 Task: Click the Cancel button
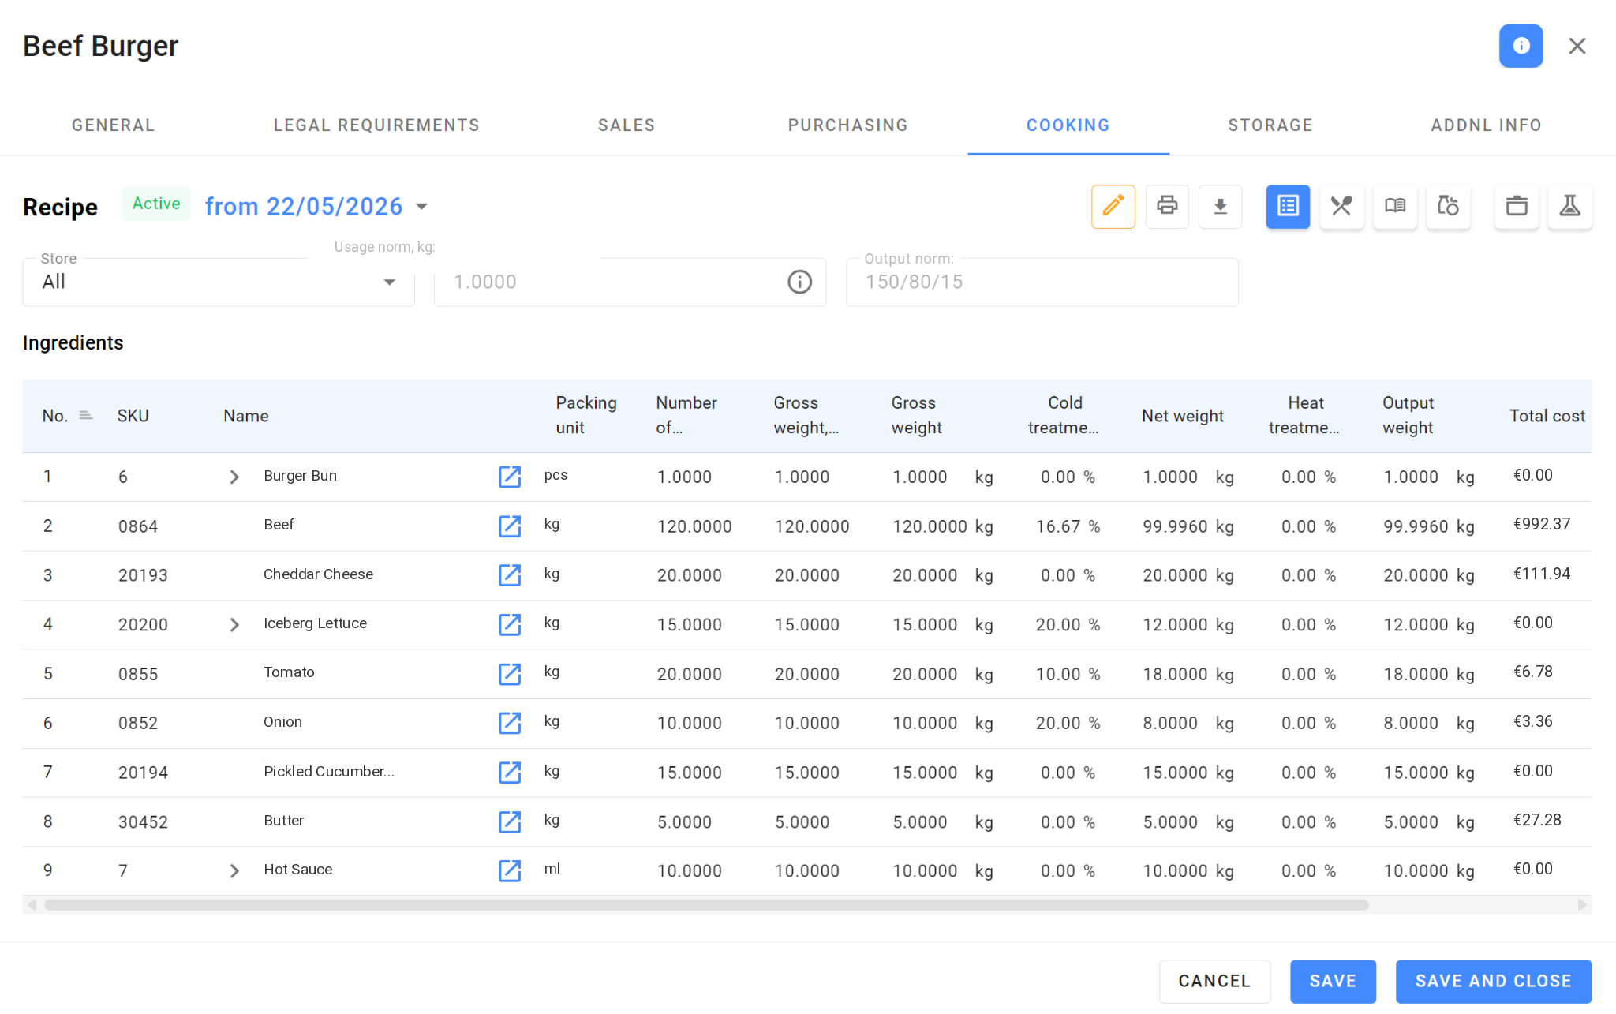click(1214, 981)
